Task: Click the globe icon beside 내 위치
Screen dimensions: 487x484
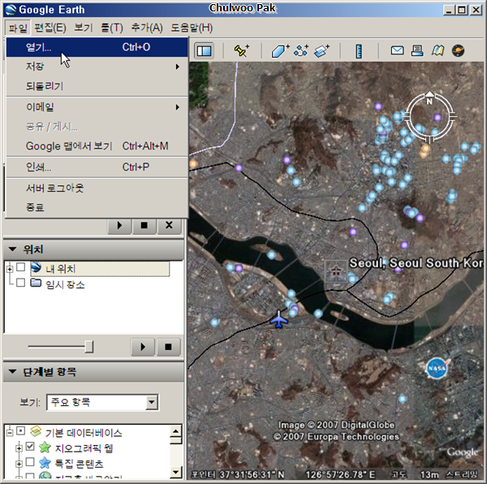Action: pos(36,267)
